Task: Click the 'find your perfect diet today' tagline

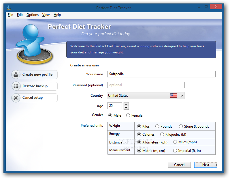Action: [105, 34]
